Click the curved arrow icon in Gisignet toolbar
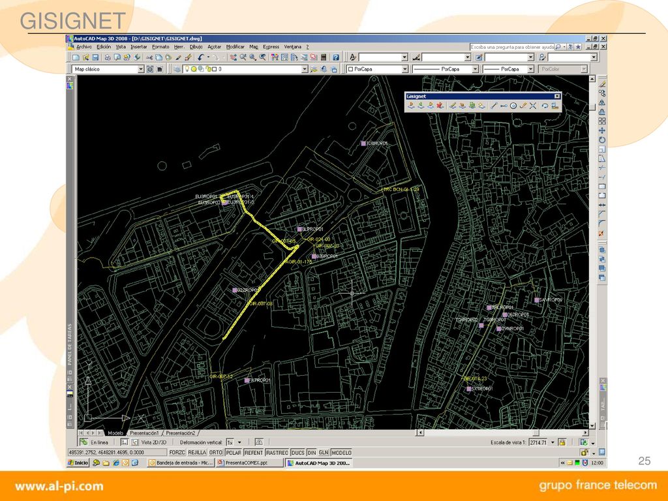668x501 pixels. (545, 106)
